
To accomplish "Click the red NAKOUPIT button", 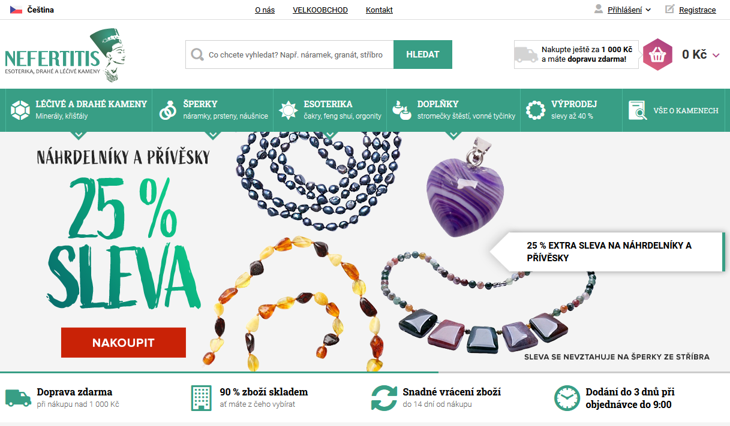I will coord(124,343).
